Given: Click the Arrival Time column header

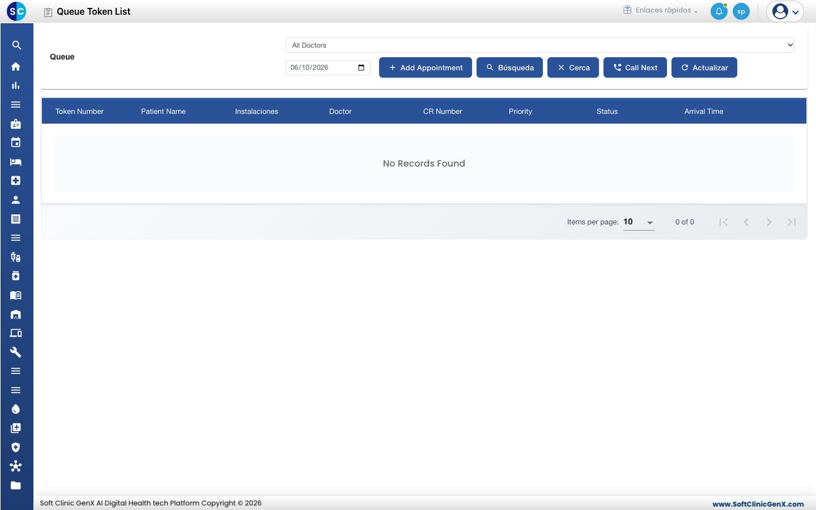Looking at the screenshot, I should (704, 112).
